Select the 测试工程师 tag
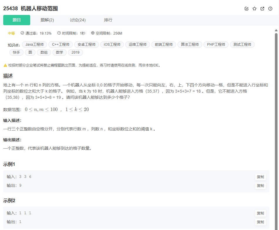Screen dimensions: 279x230 (x=242, y=45)
